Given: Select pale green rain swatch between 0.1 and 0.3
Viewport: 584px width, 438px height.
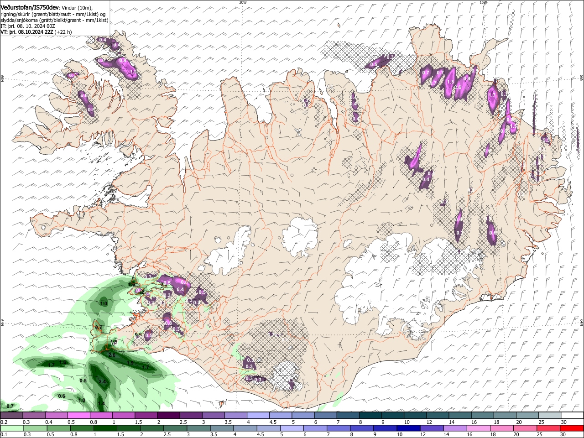Looking at the screenshot, I should 12,428.
